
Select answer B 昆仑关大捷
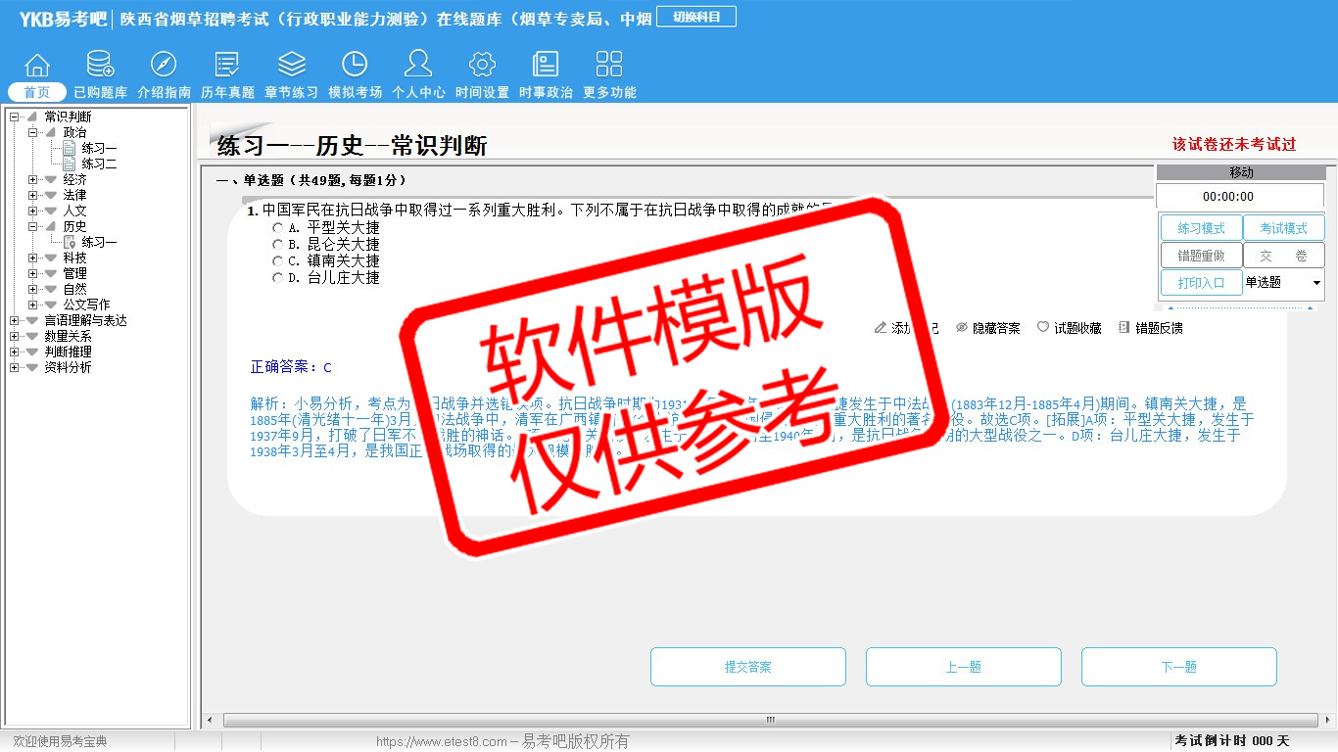pos(277,244)
